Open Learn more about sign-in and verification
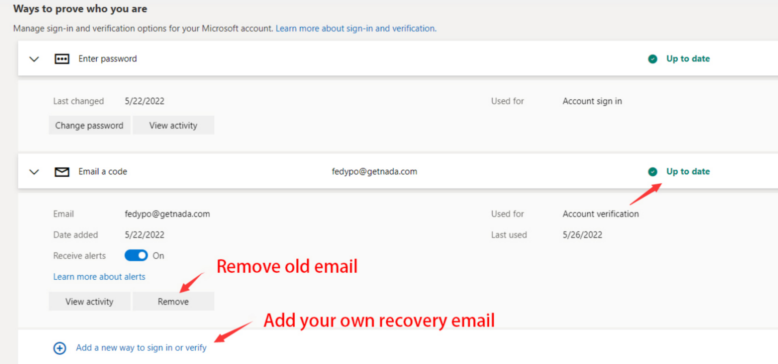778x364 pixels. tap(356, 29)
